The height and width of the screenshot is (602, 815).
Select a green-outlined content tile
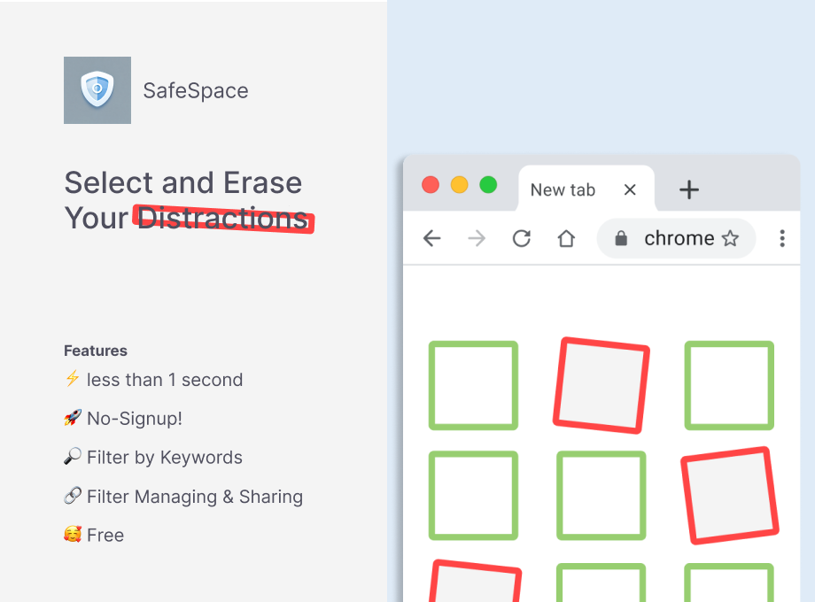473,386
